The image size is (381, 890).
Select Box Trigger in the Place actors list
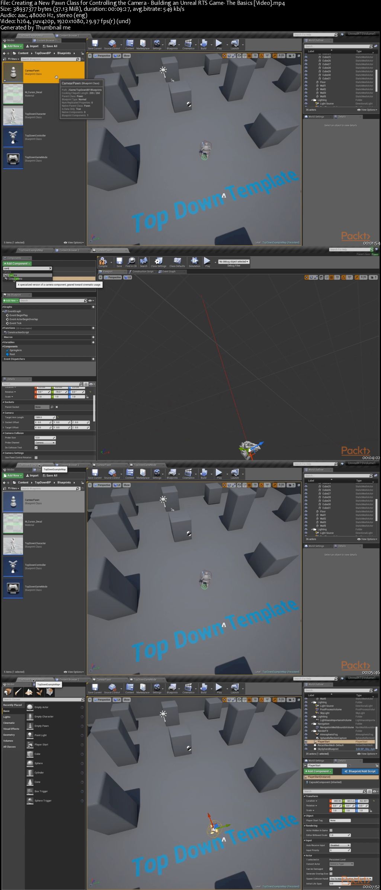(55, 791)
